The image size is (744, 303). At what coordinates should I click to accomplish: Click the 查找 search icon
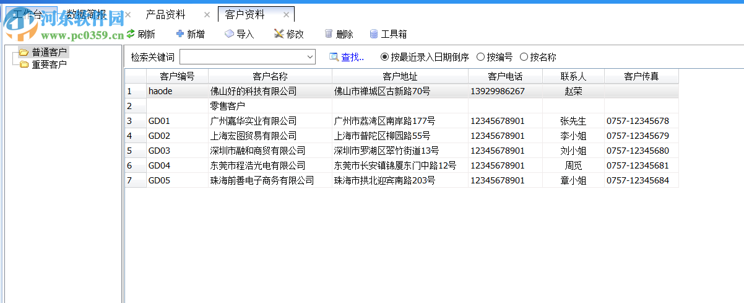334,57
